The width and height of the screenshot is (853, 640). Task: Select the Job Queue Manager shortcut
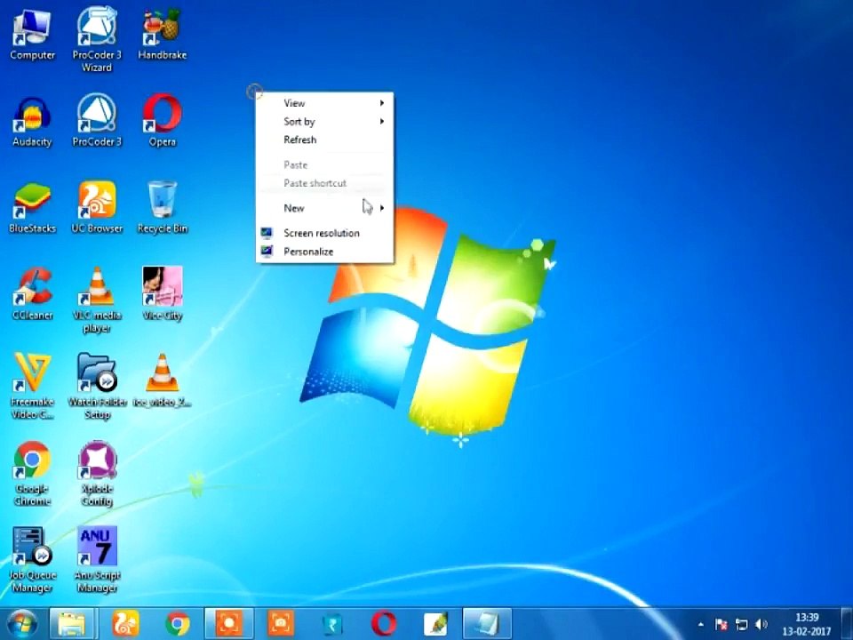click(32, 559)
